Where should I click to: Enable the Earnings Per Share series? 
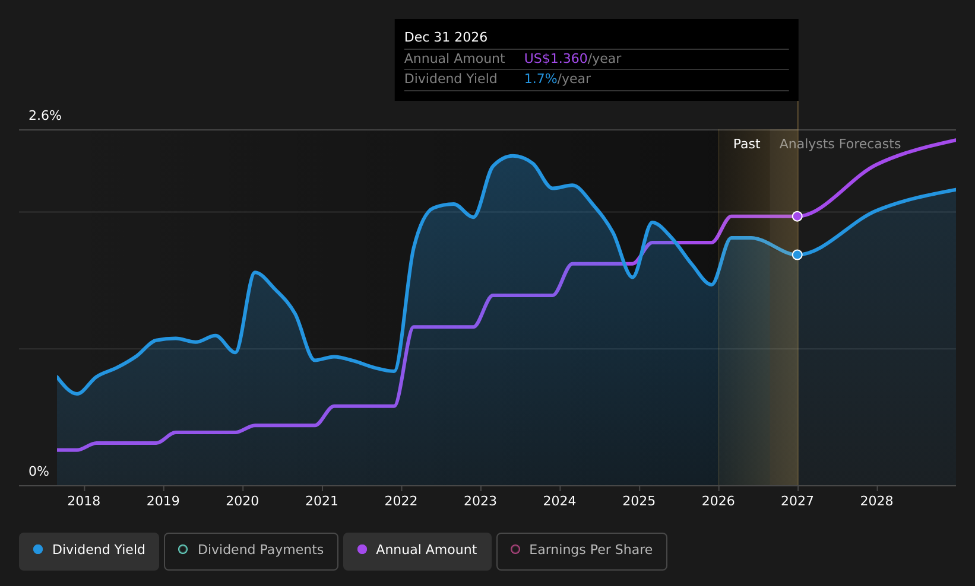click(582, 551)
